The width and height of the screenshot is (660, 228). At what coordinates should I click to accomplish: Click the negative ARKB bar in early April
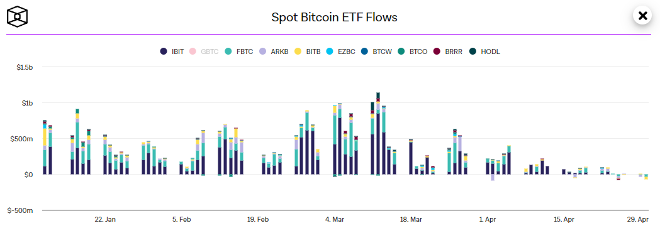tap(493, 177)
